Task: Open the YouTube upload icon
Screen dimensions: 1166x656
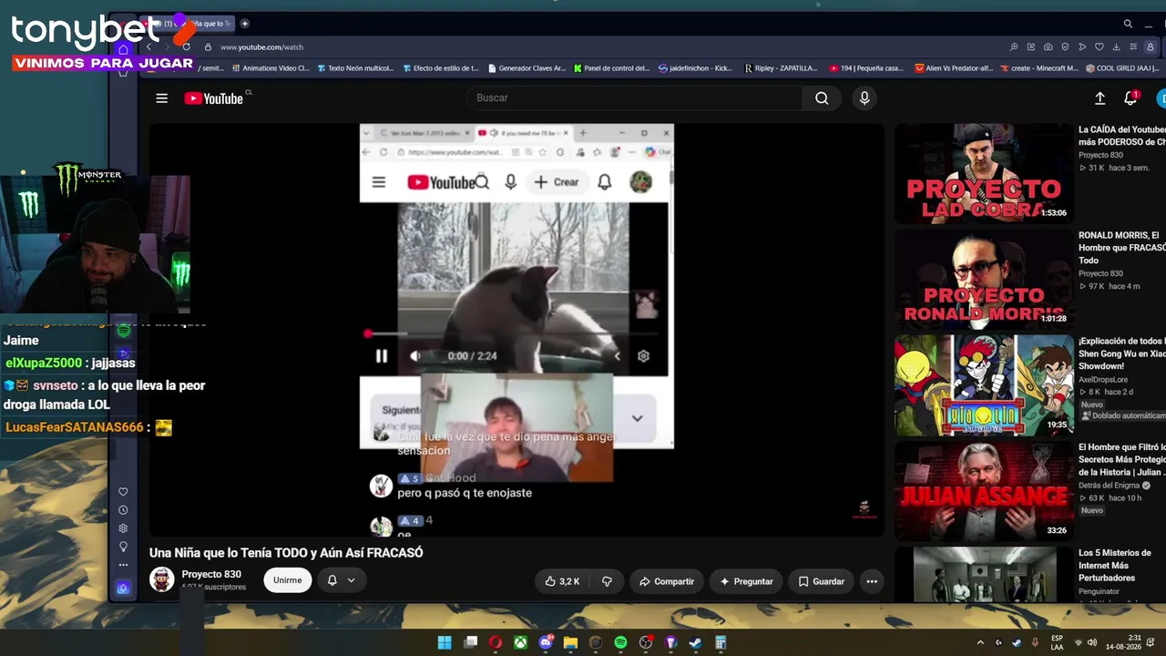Action: click(x=1100, y=98)
